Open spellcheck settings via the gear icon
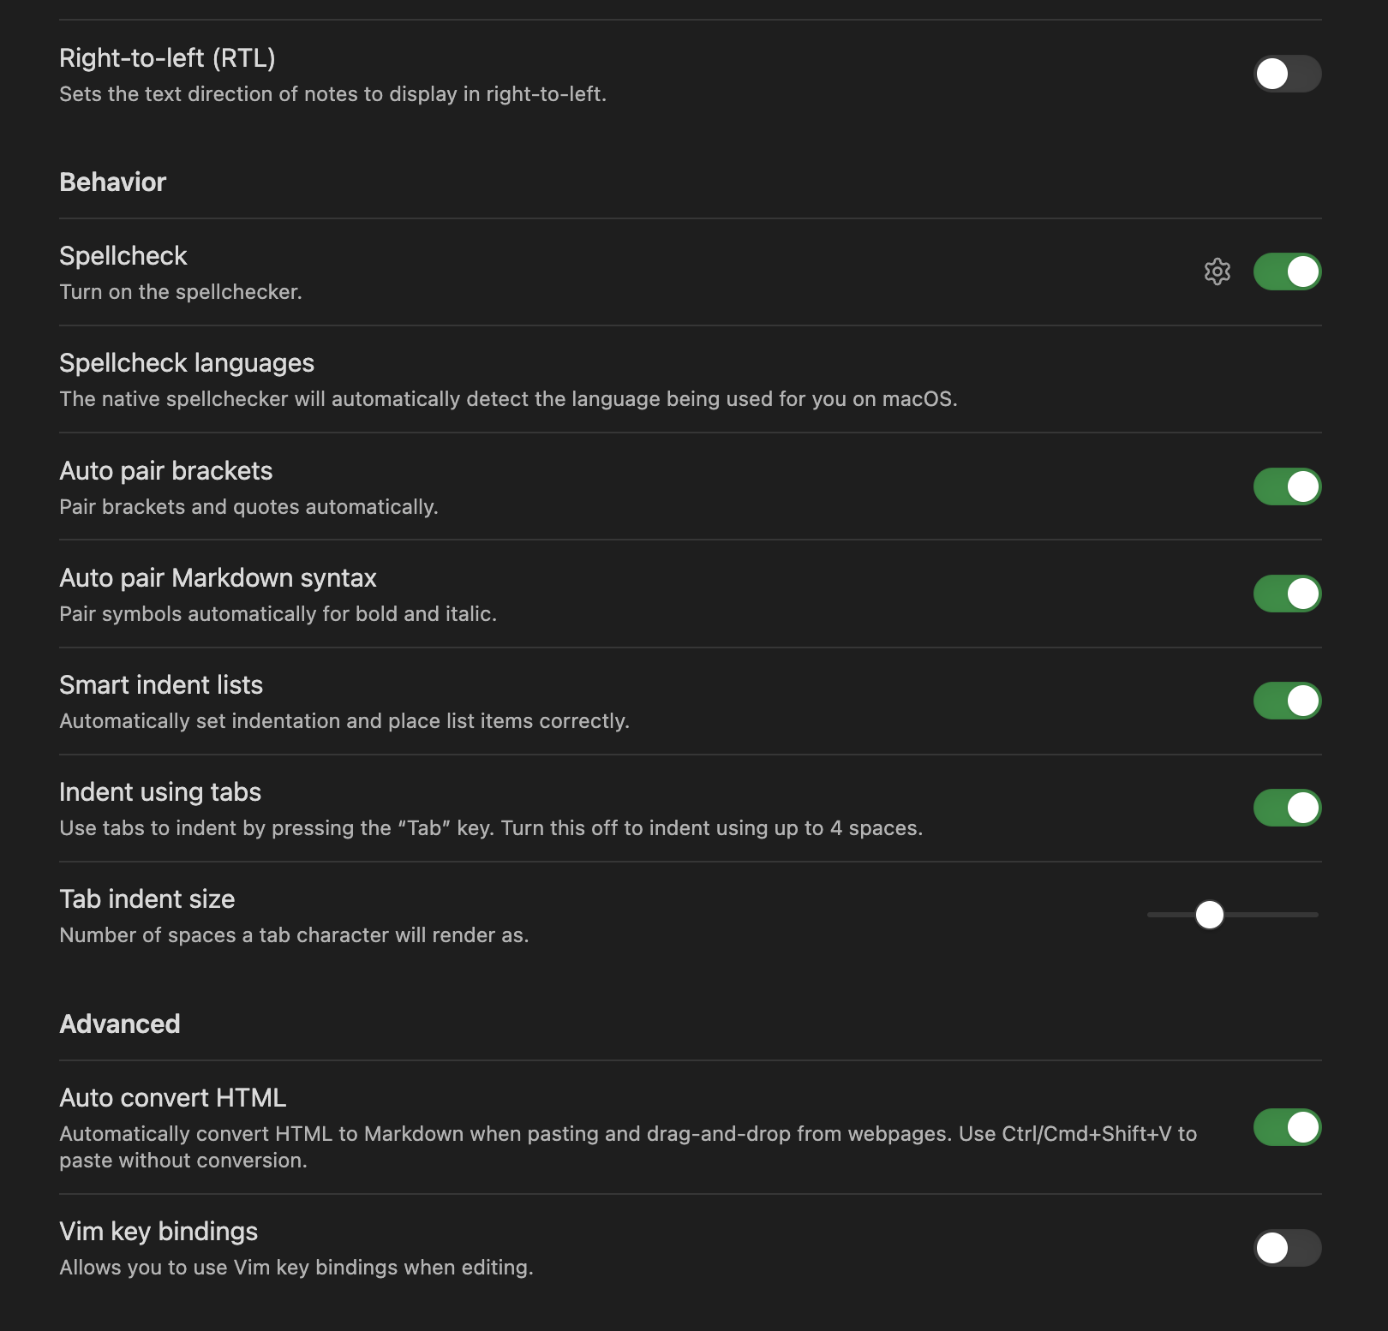The width and height of the screenshot is (1388, 1331). (x=1217, y=272)
